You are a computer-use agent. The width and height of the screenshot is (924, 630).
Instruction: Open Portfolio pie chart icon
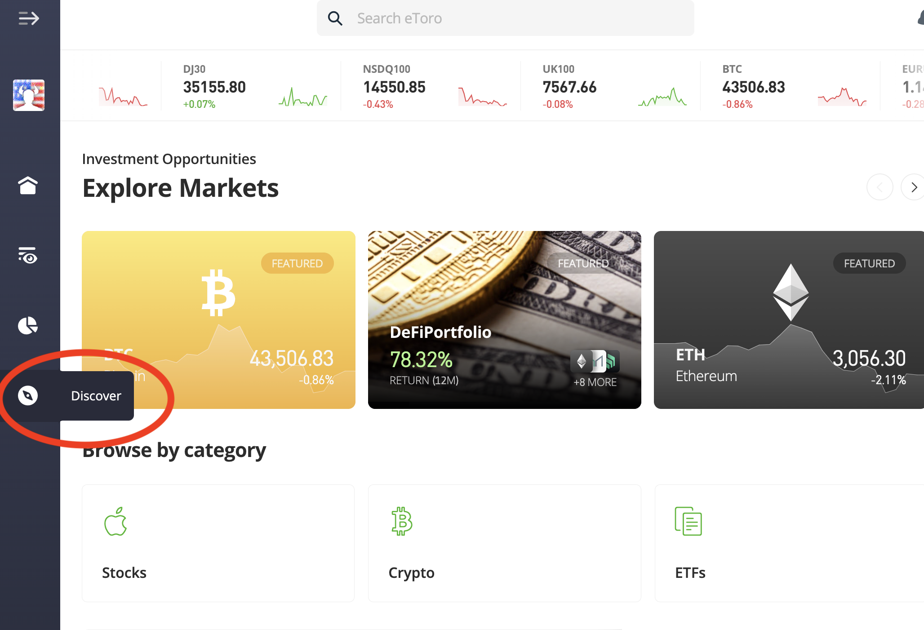coord(28,325)
